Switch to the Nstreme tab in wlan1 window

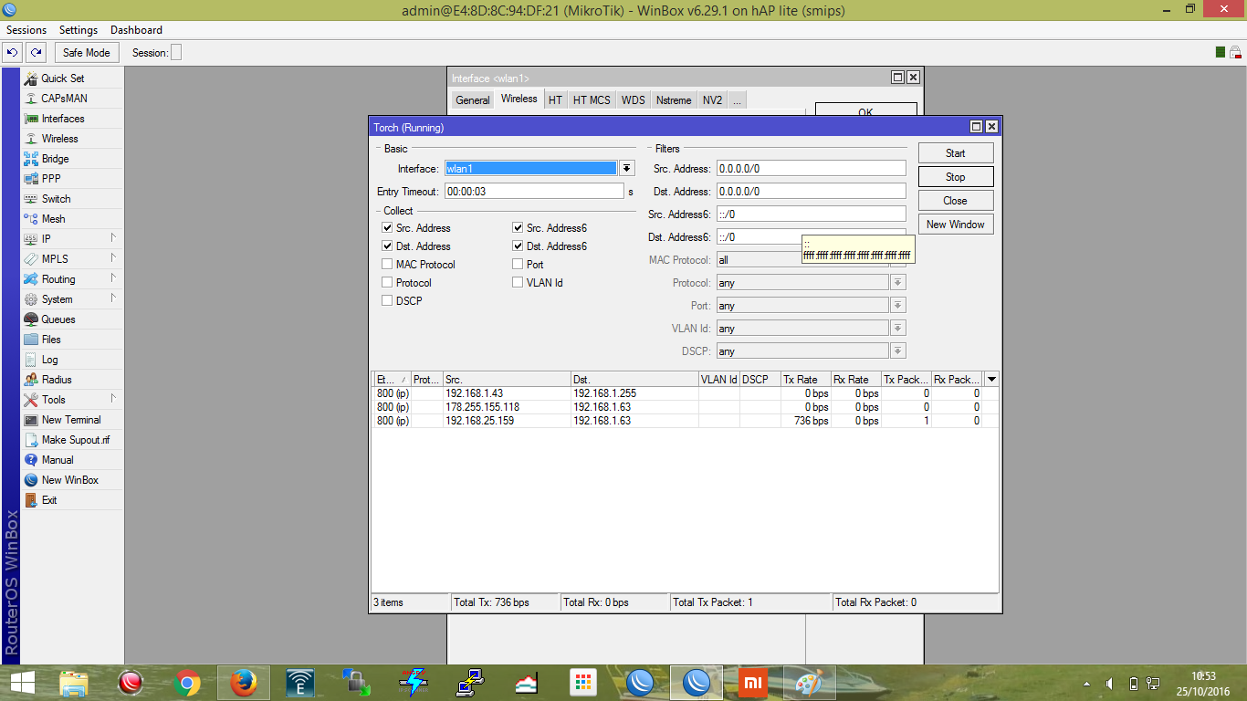674,100
